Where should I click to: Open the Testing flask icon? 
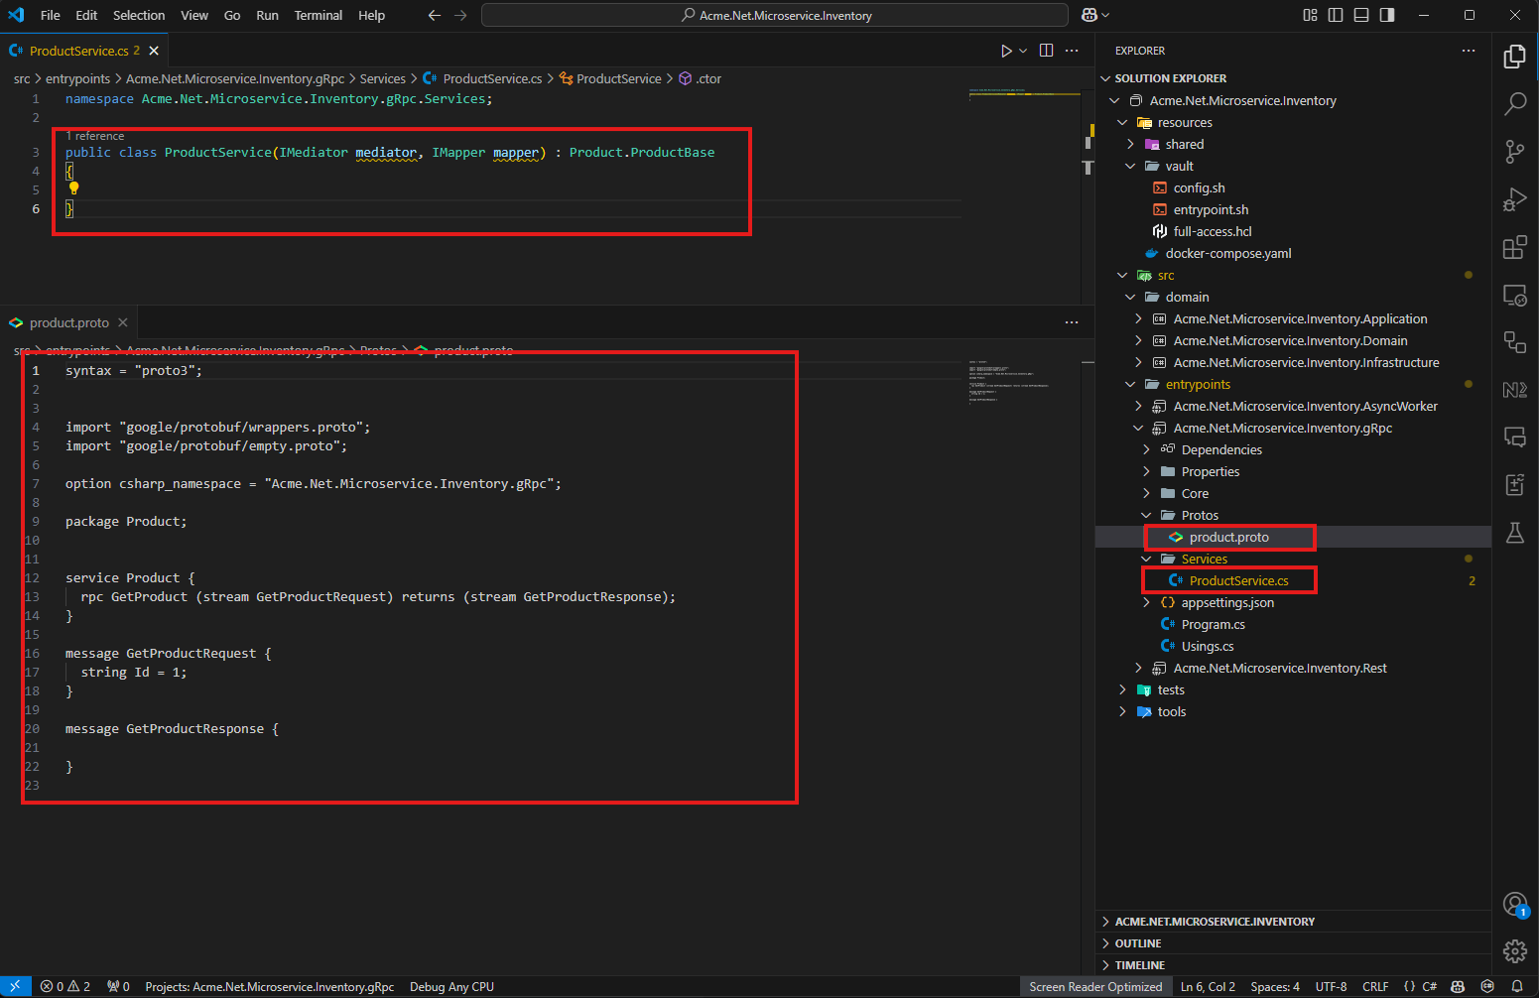tap(1515, 533)
